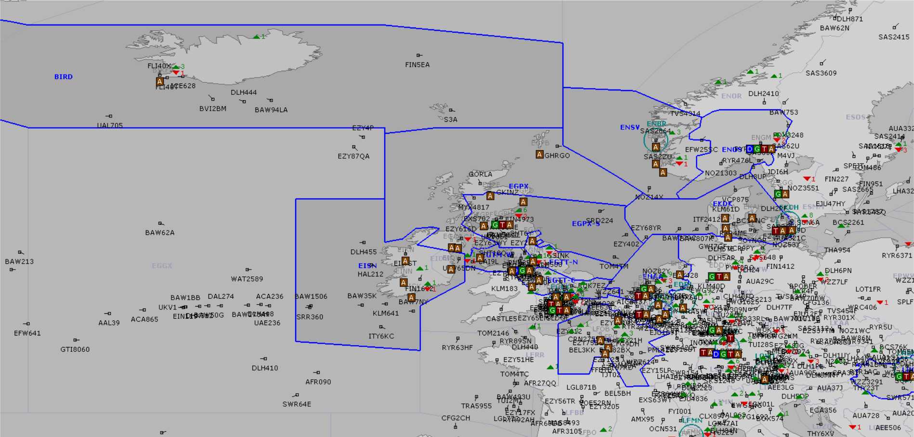
Task: Select the red down arrow beside FLI40X
Action: pyautogui.click(x=176, y=73)
